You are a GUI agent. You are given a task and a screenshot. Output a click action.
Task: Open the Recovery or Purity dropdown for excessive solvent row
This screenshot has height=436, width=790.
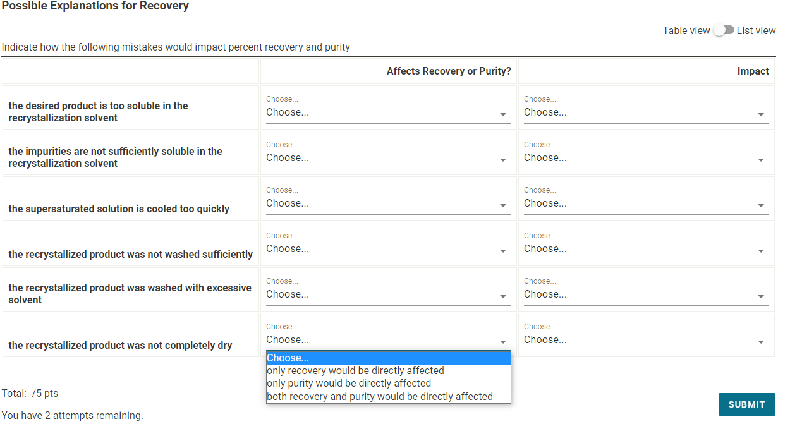pyautogui.click(x=388, y=294)
